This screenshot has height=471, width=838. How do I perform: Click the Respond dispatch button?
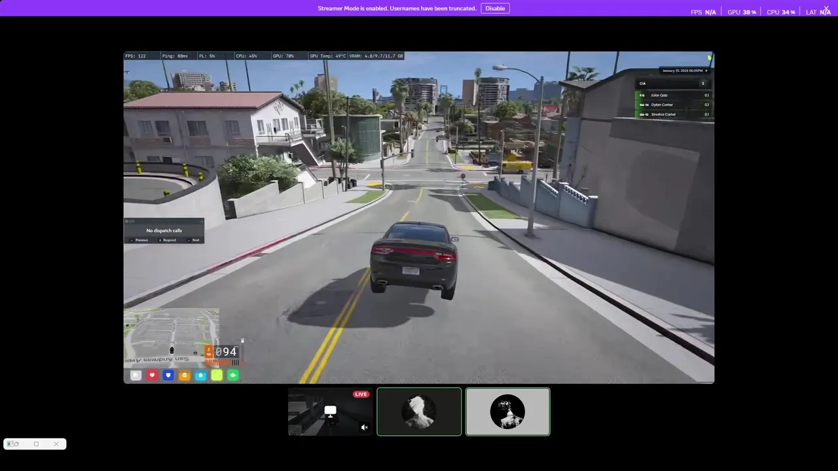(168, 240)
